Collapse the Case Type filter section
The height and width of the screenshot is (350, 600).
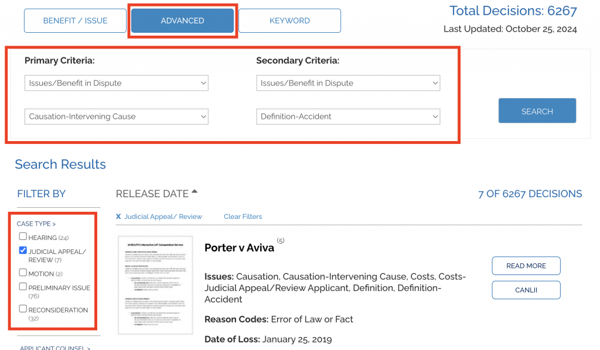point(36,224)
